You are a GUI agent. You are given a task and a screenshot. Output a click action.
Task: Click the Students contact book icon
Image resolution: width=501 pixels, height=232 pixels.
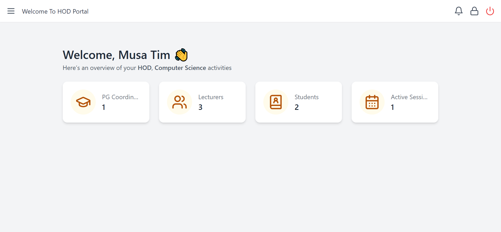pyautogui.click(x=276, y=102)
